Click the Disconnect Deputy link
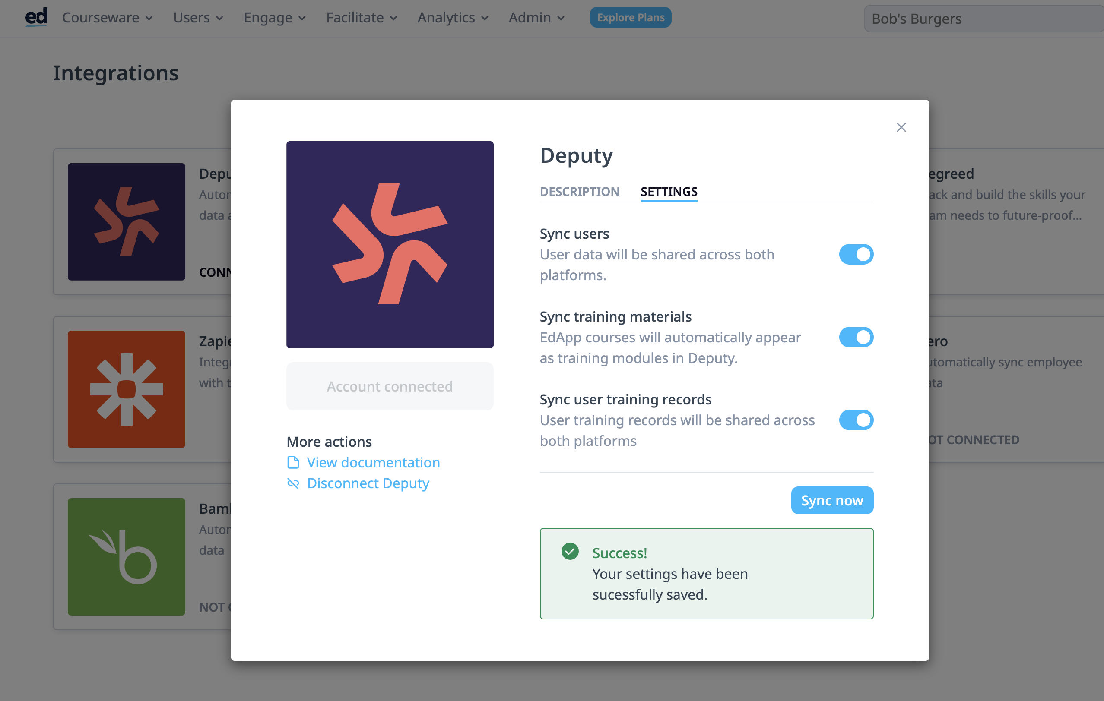The width and height of the screenshot is (1104, 701). tap(368, 483)
